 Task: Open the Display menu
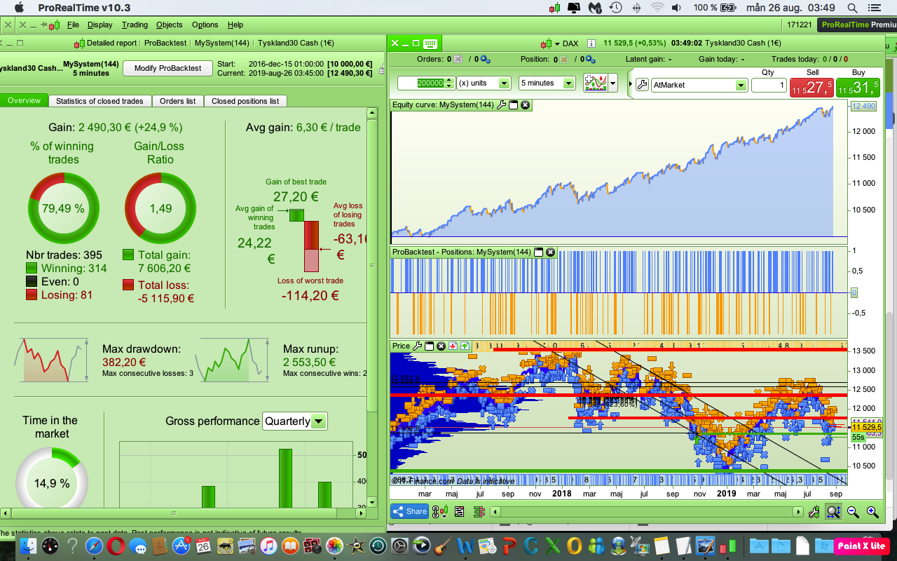click(x=100, y=25)
